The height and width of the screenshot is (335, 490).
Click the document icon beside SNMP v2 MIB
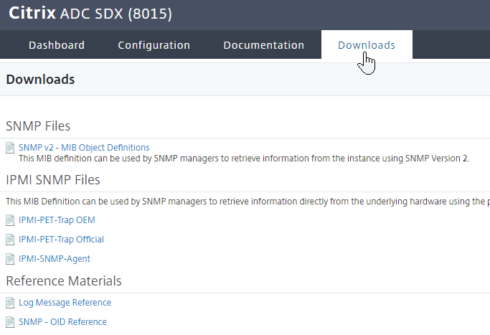(x=10, y=148)
